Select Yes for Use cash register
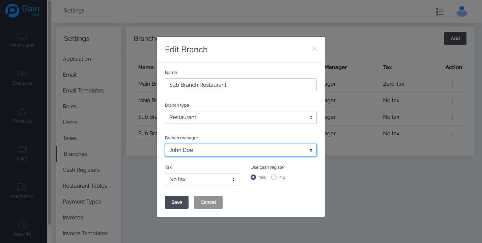This screenshot has width=482, height=243. [254, 177]
